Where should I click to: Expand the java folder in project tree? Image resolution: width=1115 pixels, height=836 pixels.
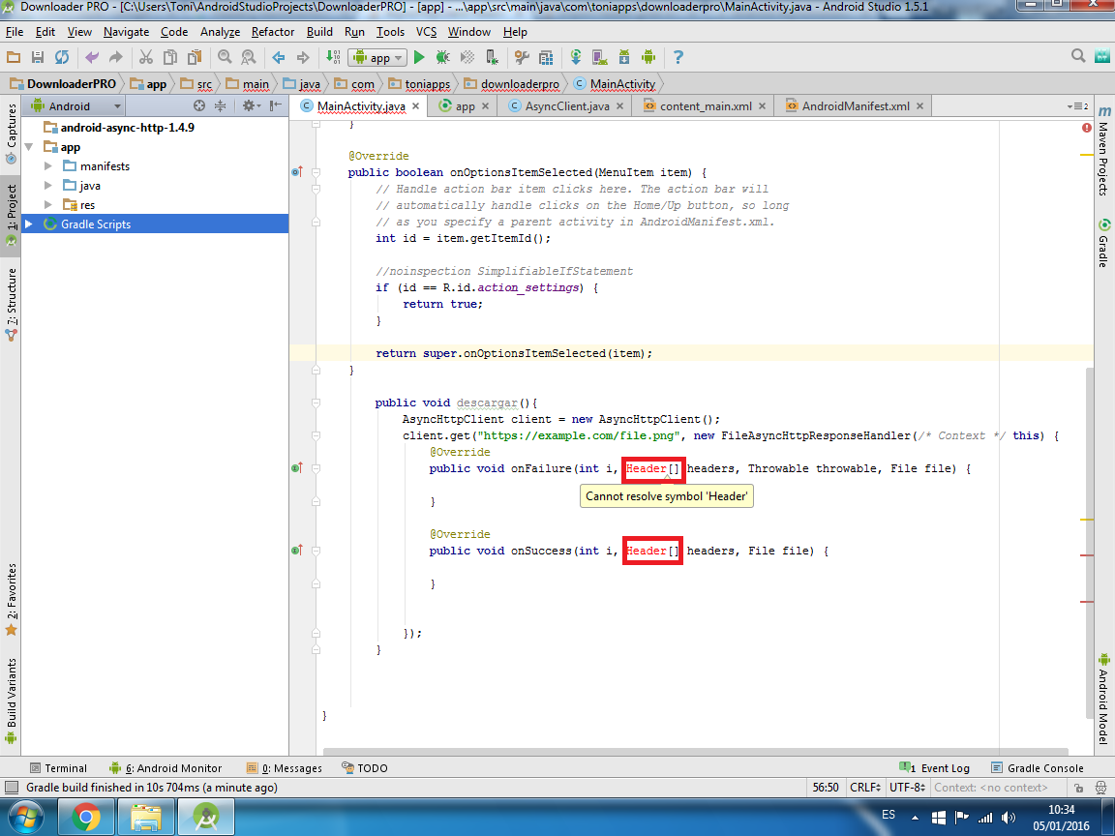pyautogui.click(x=48, y=186)
